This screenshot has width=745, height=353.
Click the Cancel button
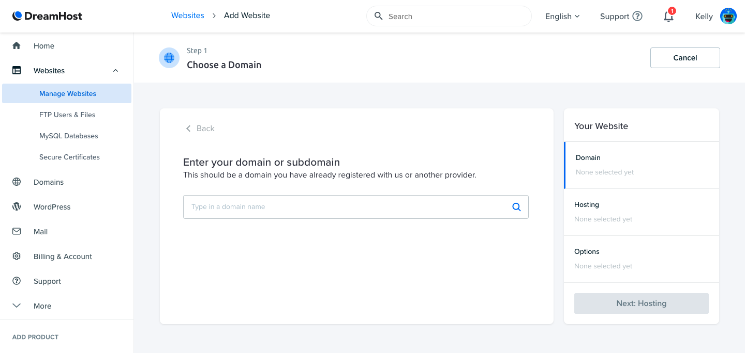tap(685, 58)
